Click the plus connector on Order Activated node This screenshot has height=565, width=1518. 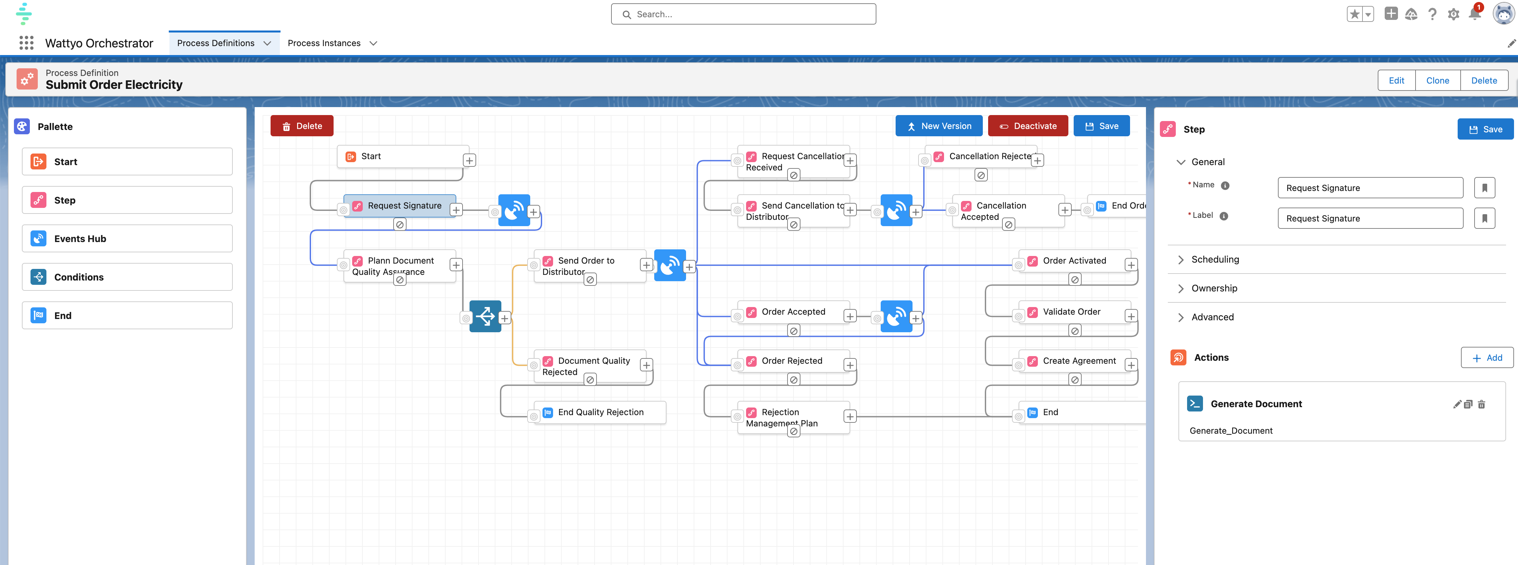click(1131, 265)
